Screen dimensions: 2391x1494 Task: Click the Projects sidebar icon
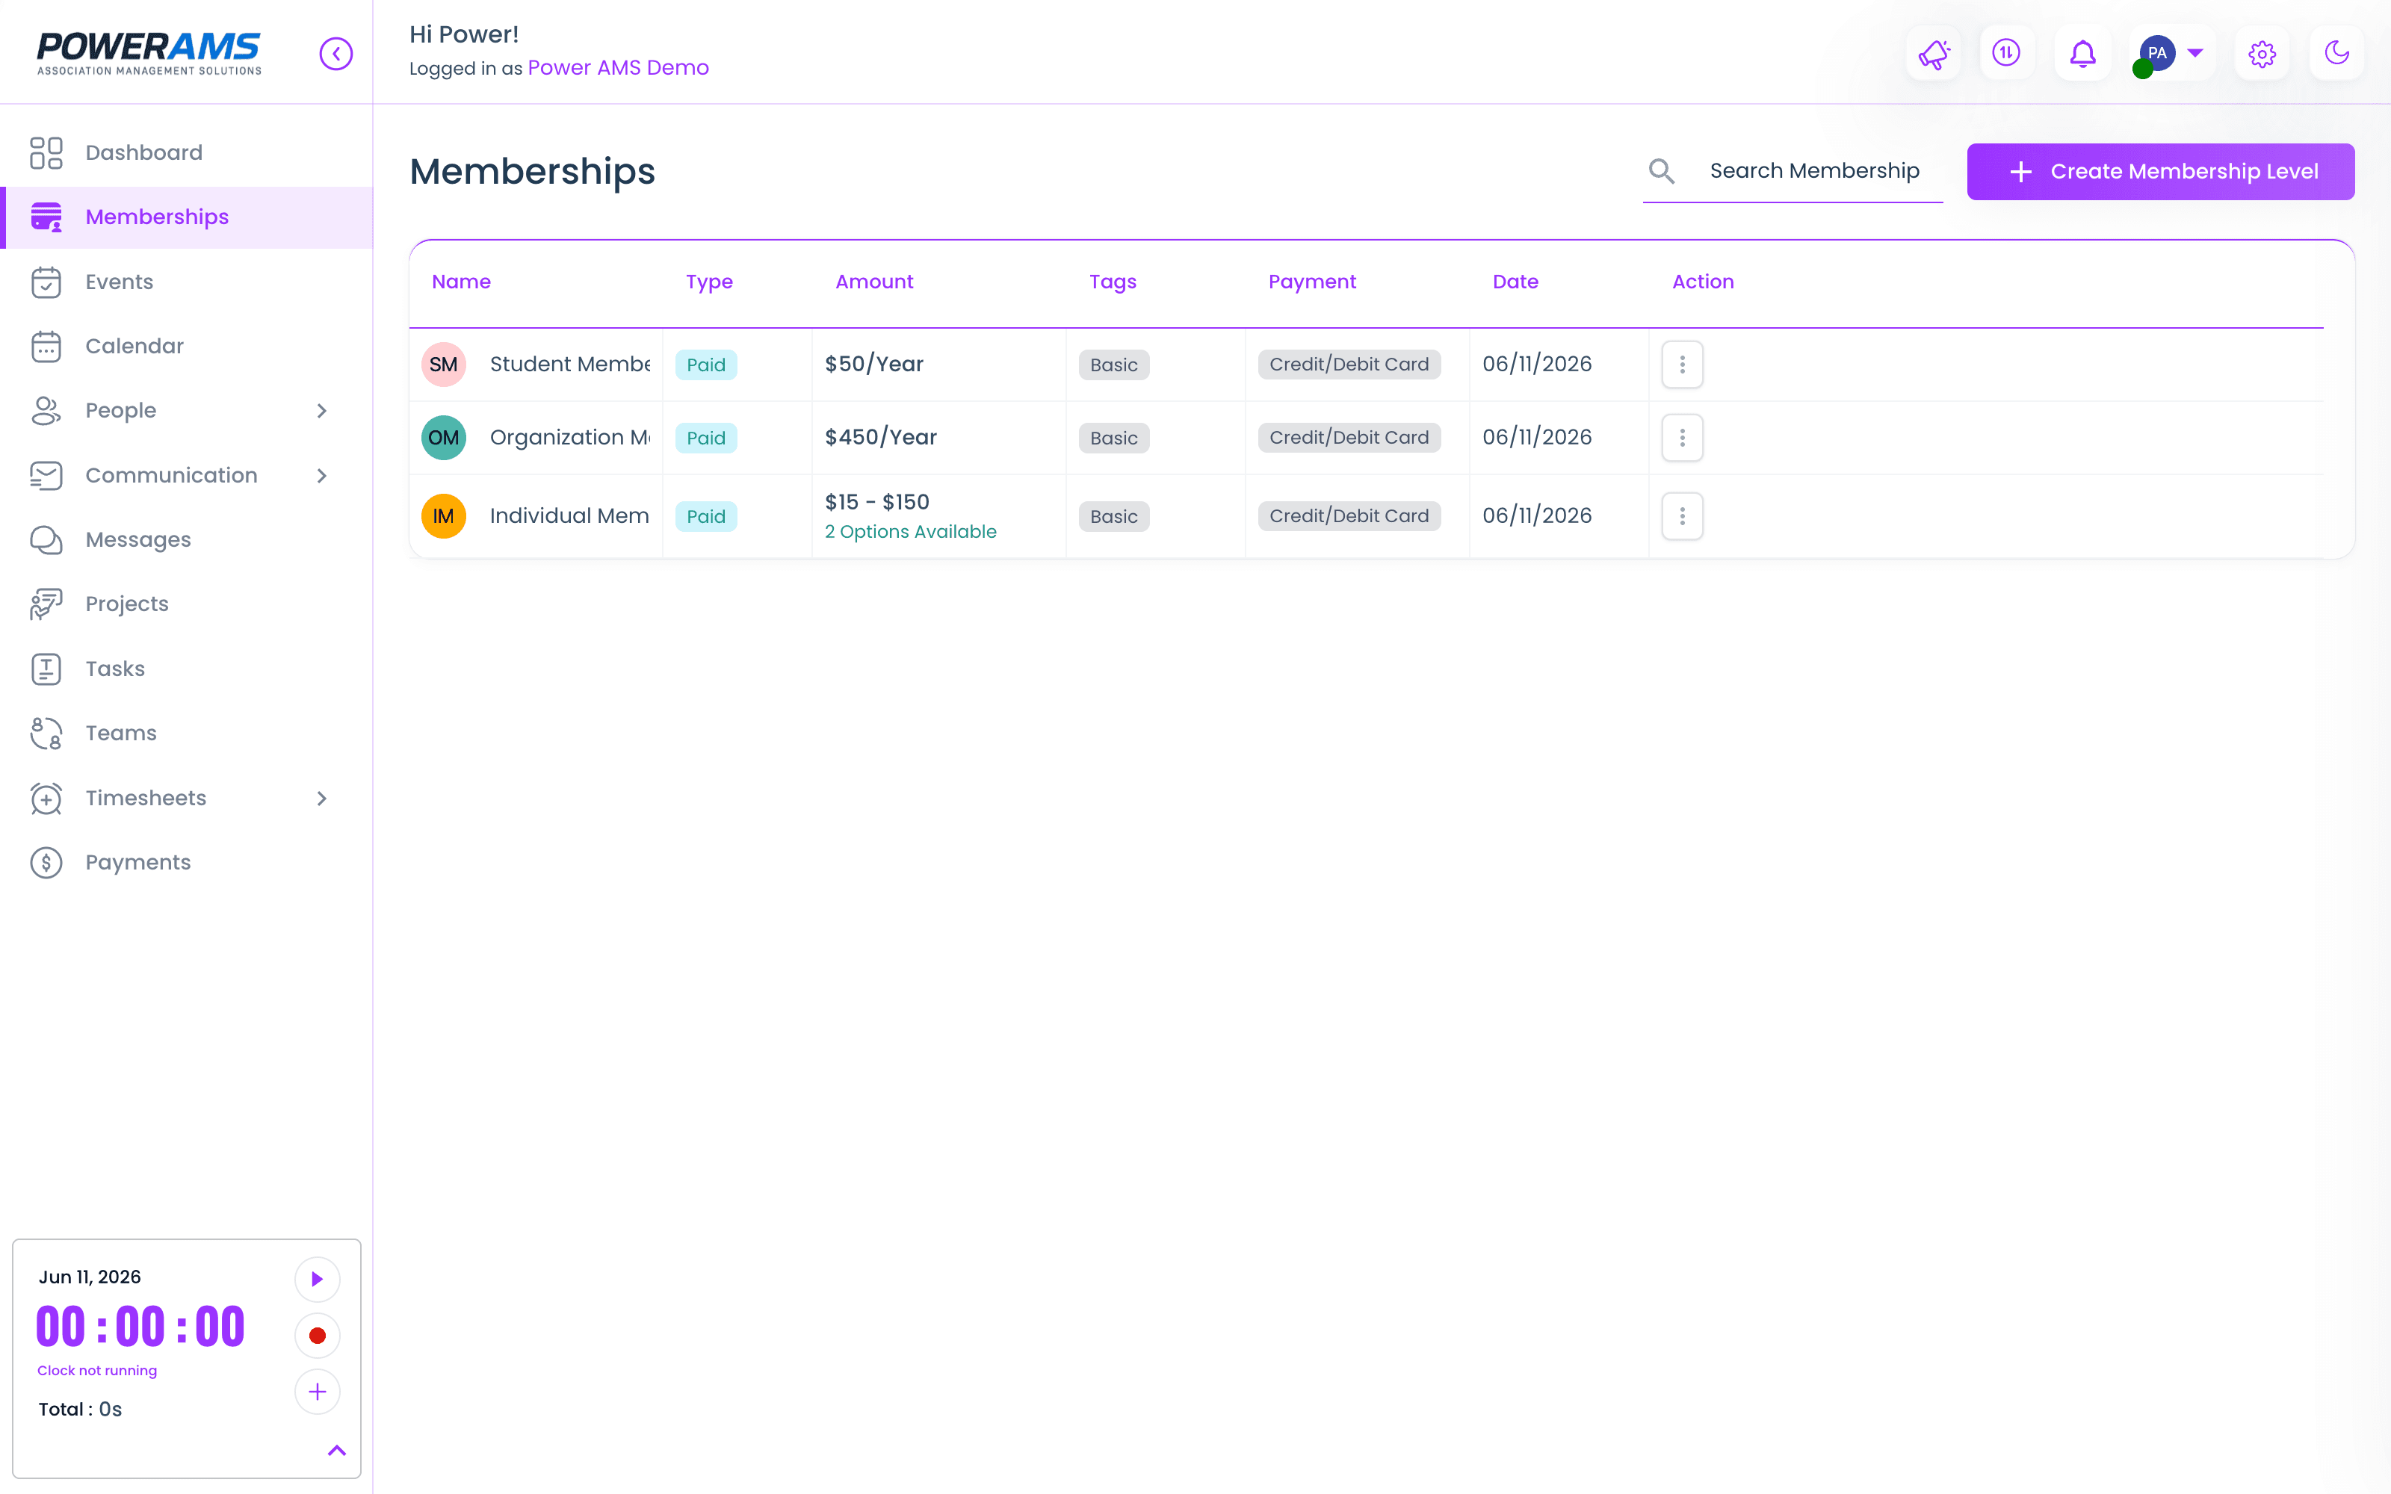[x=46, y=605]
